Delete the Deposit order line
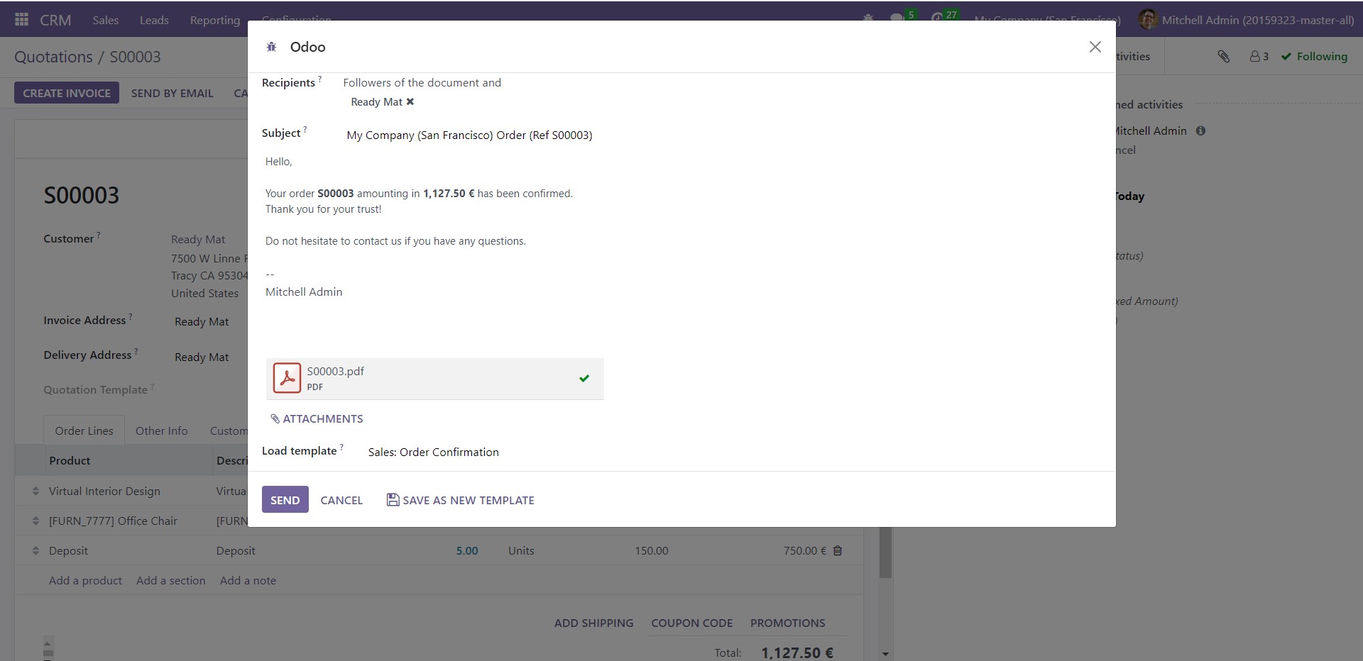This screenshot has width=1363, height=661. pyautogui.click(x=838, y=550)
